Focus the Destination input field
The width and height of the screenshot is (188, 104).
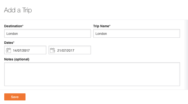(47, 33)
